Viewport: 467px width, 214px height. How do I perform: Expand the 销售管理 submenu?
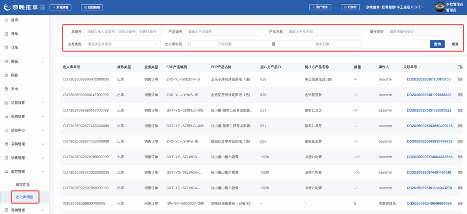click(x=43, y=158)
